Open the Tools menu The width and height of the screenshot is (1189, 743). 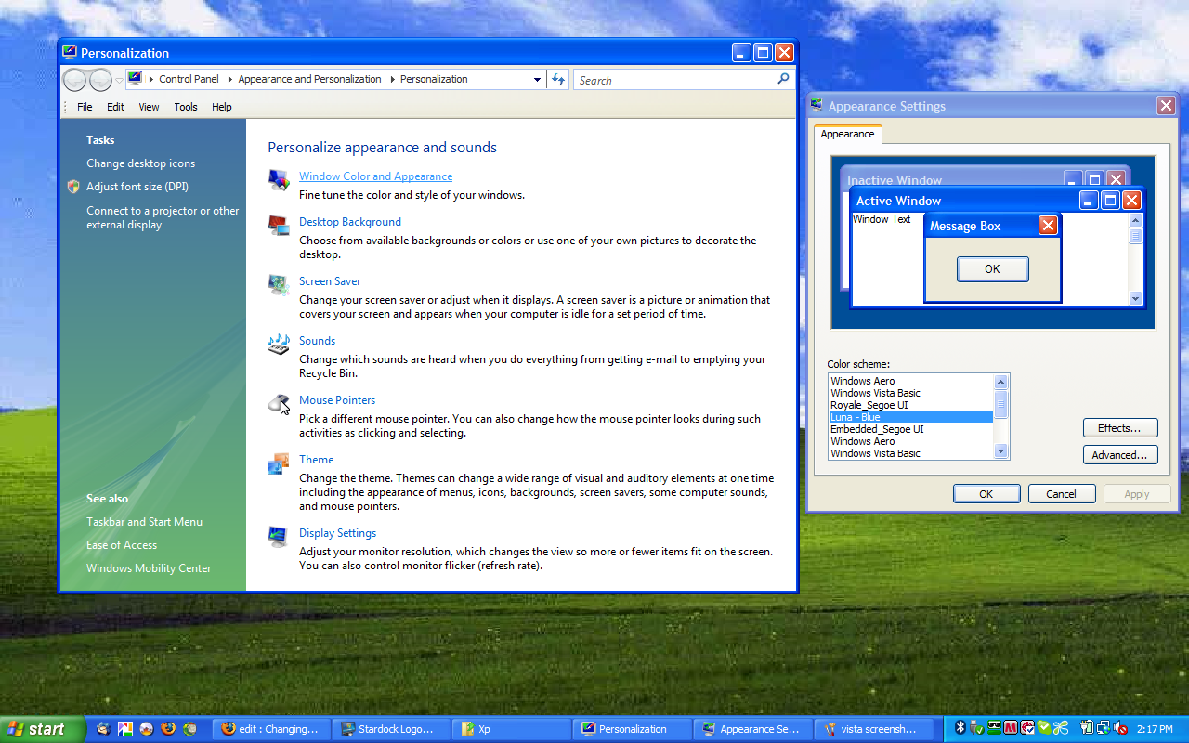[x=186, y=107]
